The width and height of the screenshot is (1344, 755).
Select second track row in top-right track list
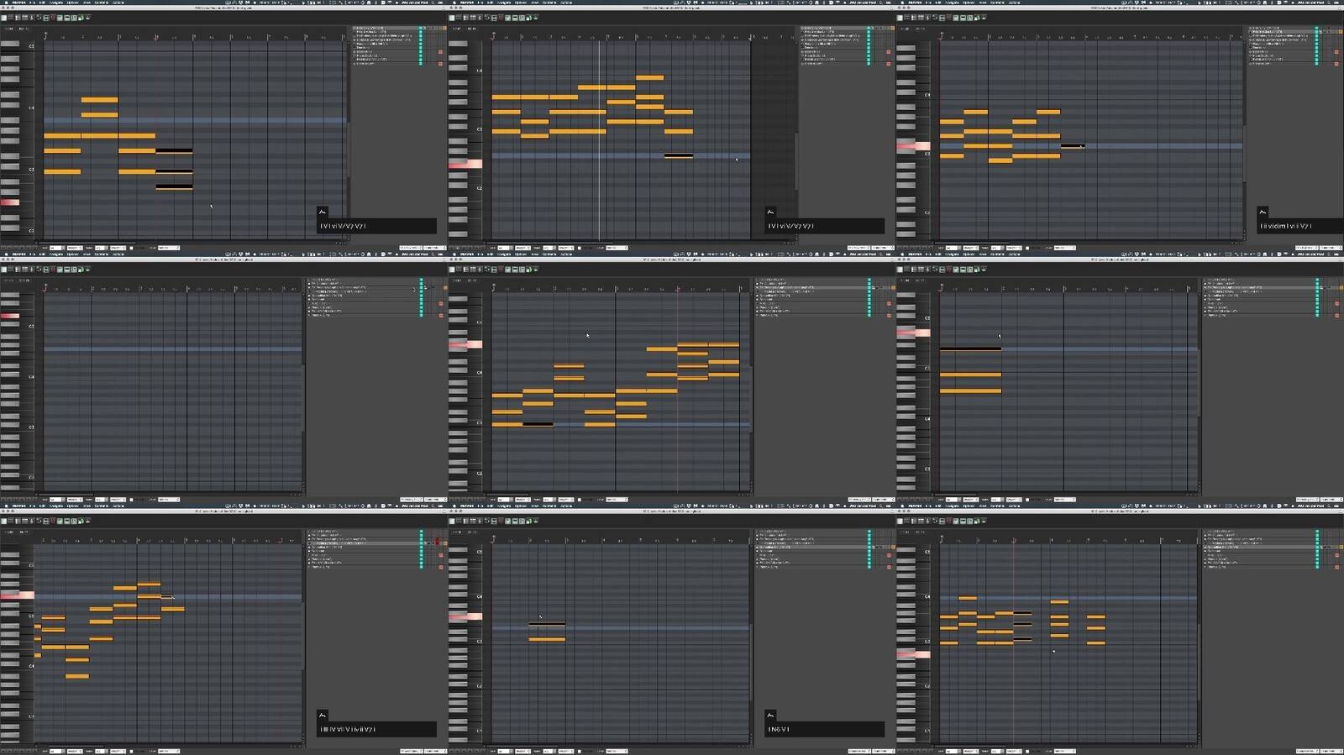[1278, 33]
